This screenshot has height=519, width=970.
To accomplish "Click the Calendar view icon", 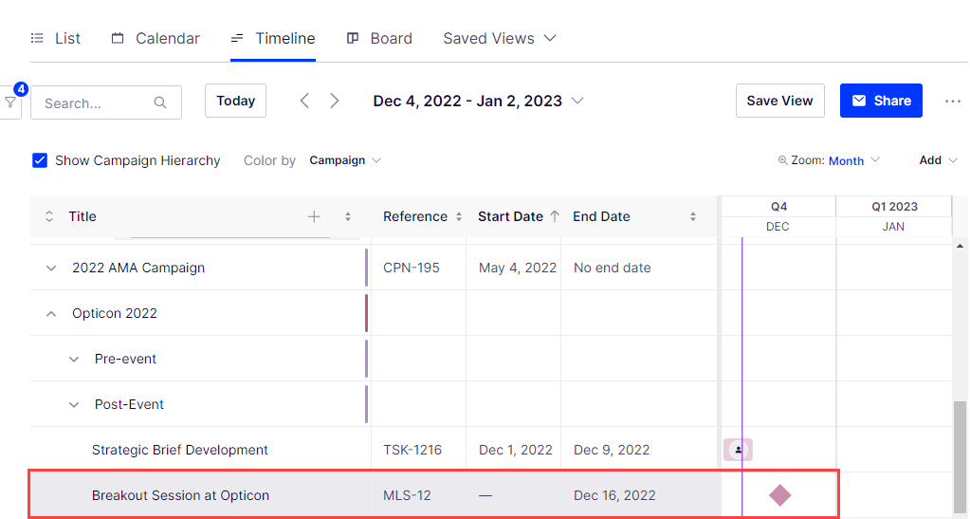I will [x=118, y=38].
